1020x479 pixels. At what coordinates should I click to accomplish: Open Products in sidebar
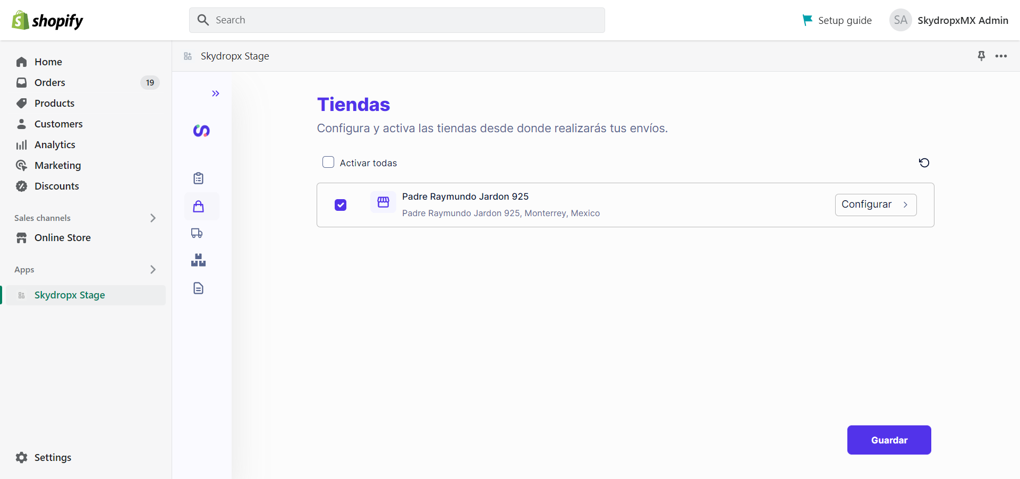54,104
